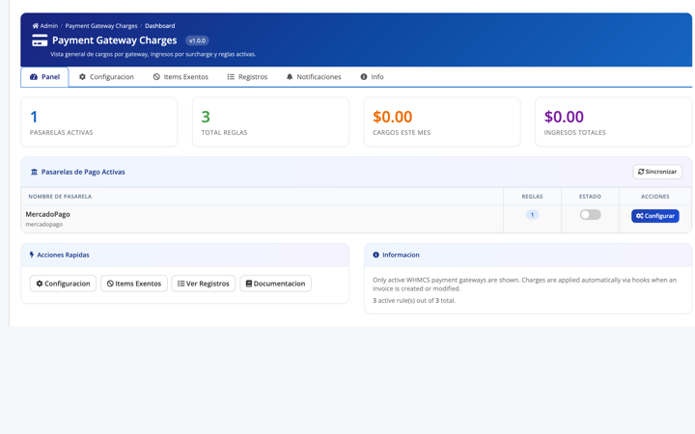Screen dimensions: 695x434
Task: Click the mercadopago slug text
Action: pos(43,225)
